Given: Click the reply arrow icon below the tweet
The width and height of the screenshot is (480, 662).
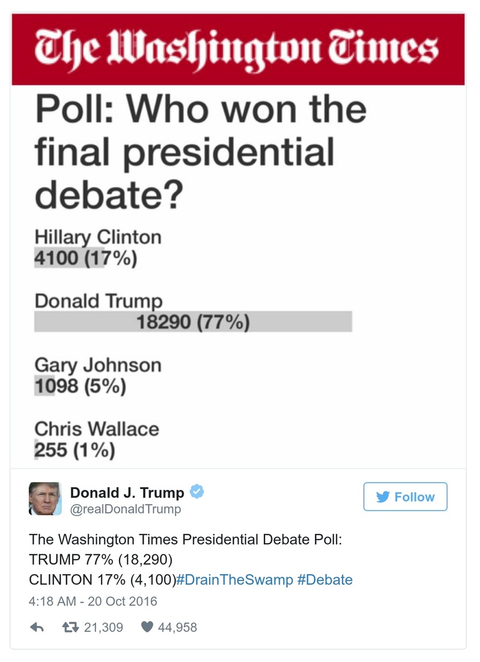Looking at the screenshot, I should click(x=38, y=627).
